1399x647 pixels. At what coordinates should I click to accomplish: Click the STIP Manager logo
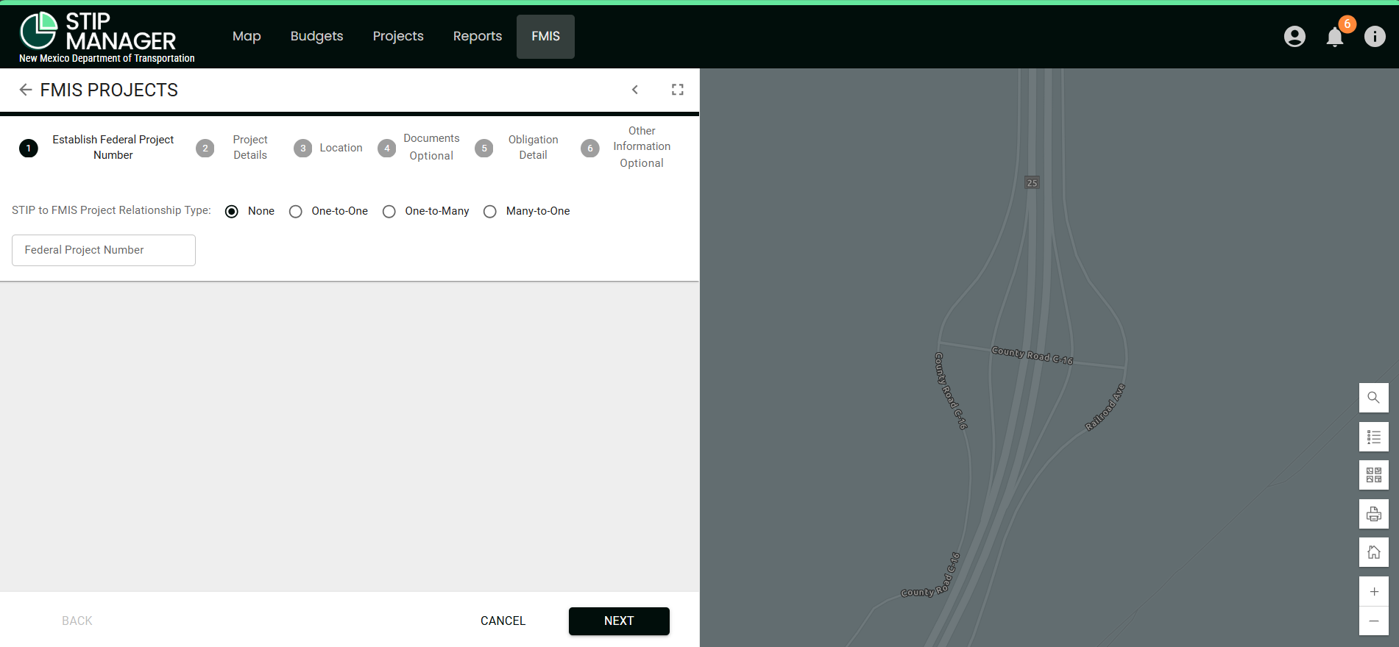[98, 31]
